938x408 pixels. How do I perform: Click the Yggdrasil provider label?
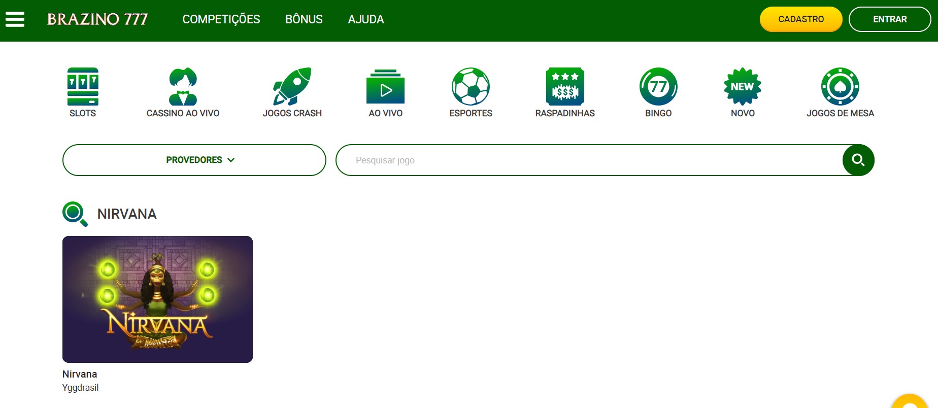pos(80,388)
